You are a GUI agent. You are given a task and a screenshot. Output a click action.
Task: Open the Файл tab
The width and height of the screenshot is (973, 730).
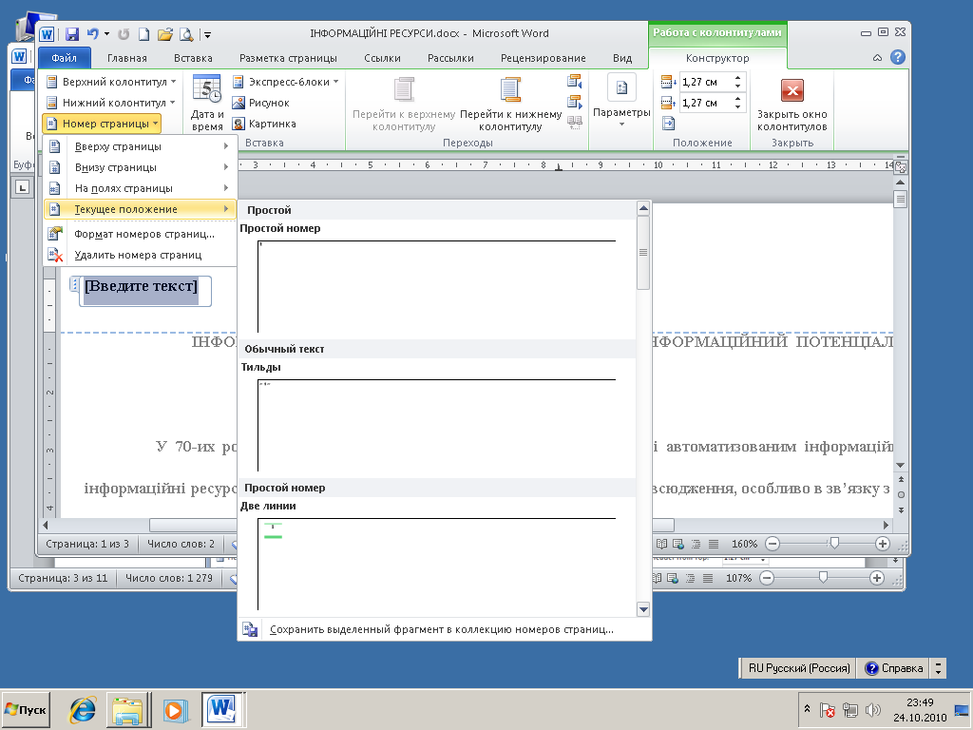click(64, 58)
